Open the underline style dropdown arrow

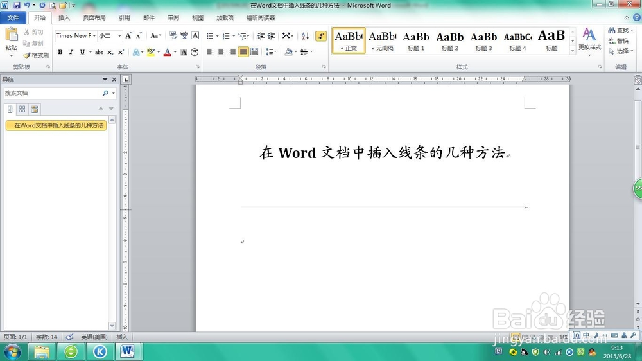[x=90, y=52]
